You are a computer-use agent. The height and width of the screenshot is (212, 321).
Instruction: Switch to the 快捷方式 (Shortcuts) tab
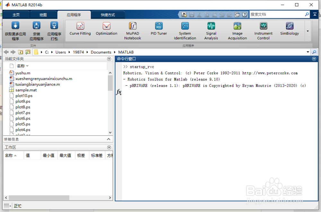[x=108, y=15]
